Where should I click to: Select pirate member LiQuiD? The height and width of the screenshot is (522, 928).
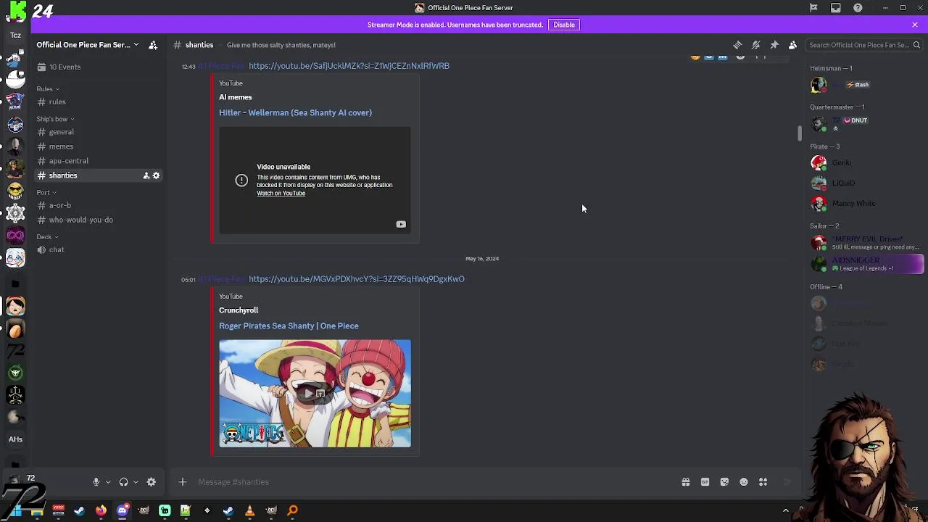(866, 183)
